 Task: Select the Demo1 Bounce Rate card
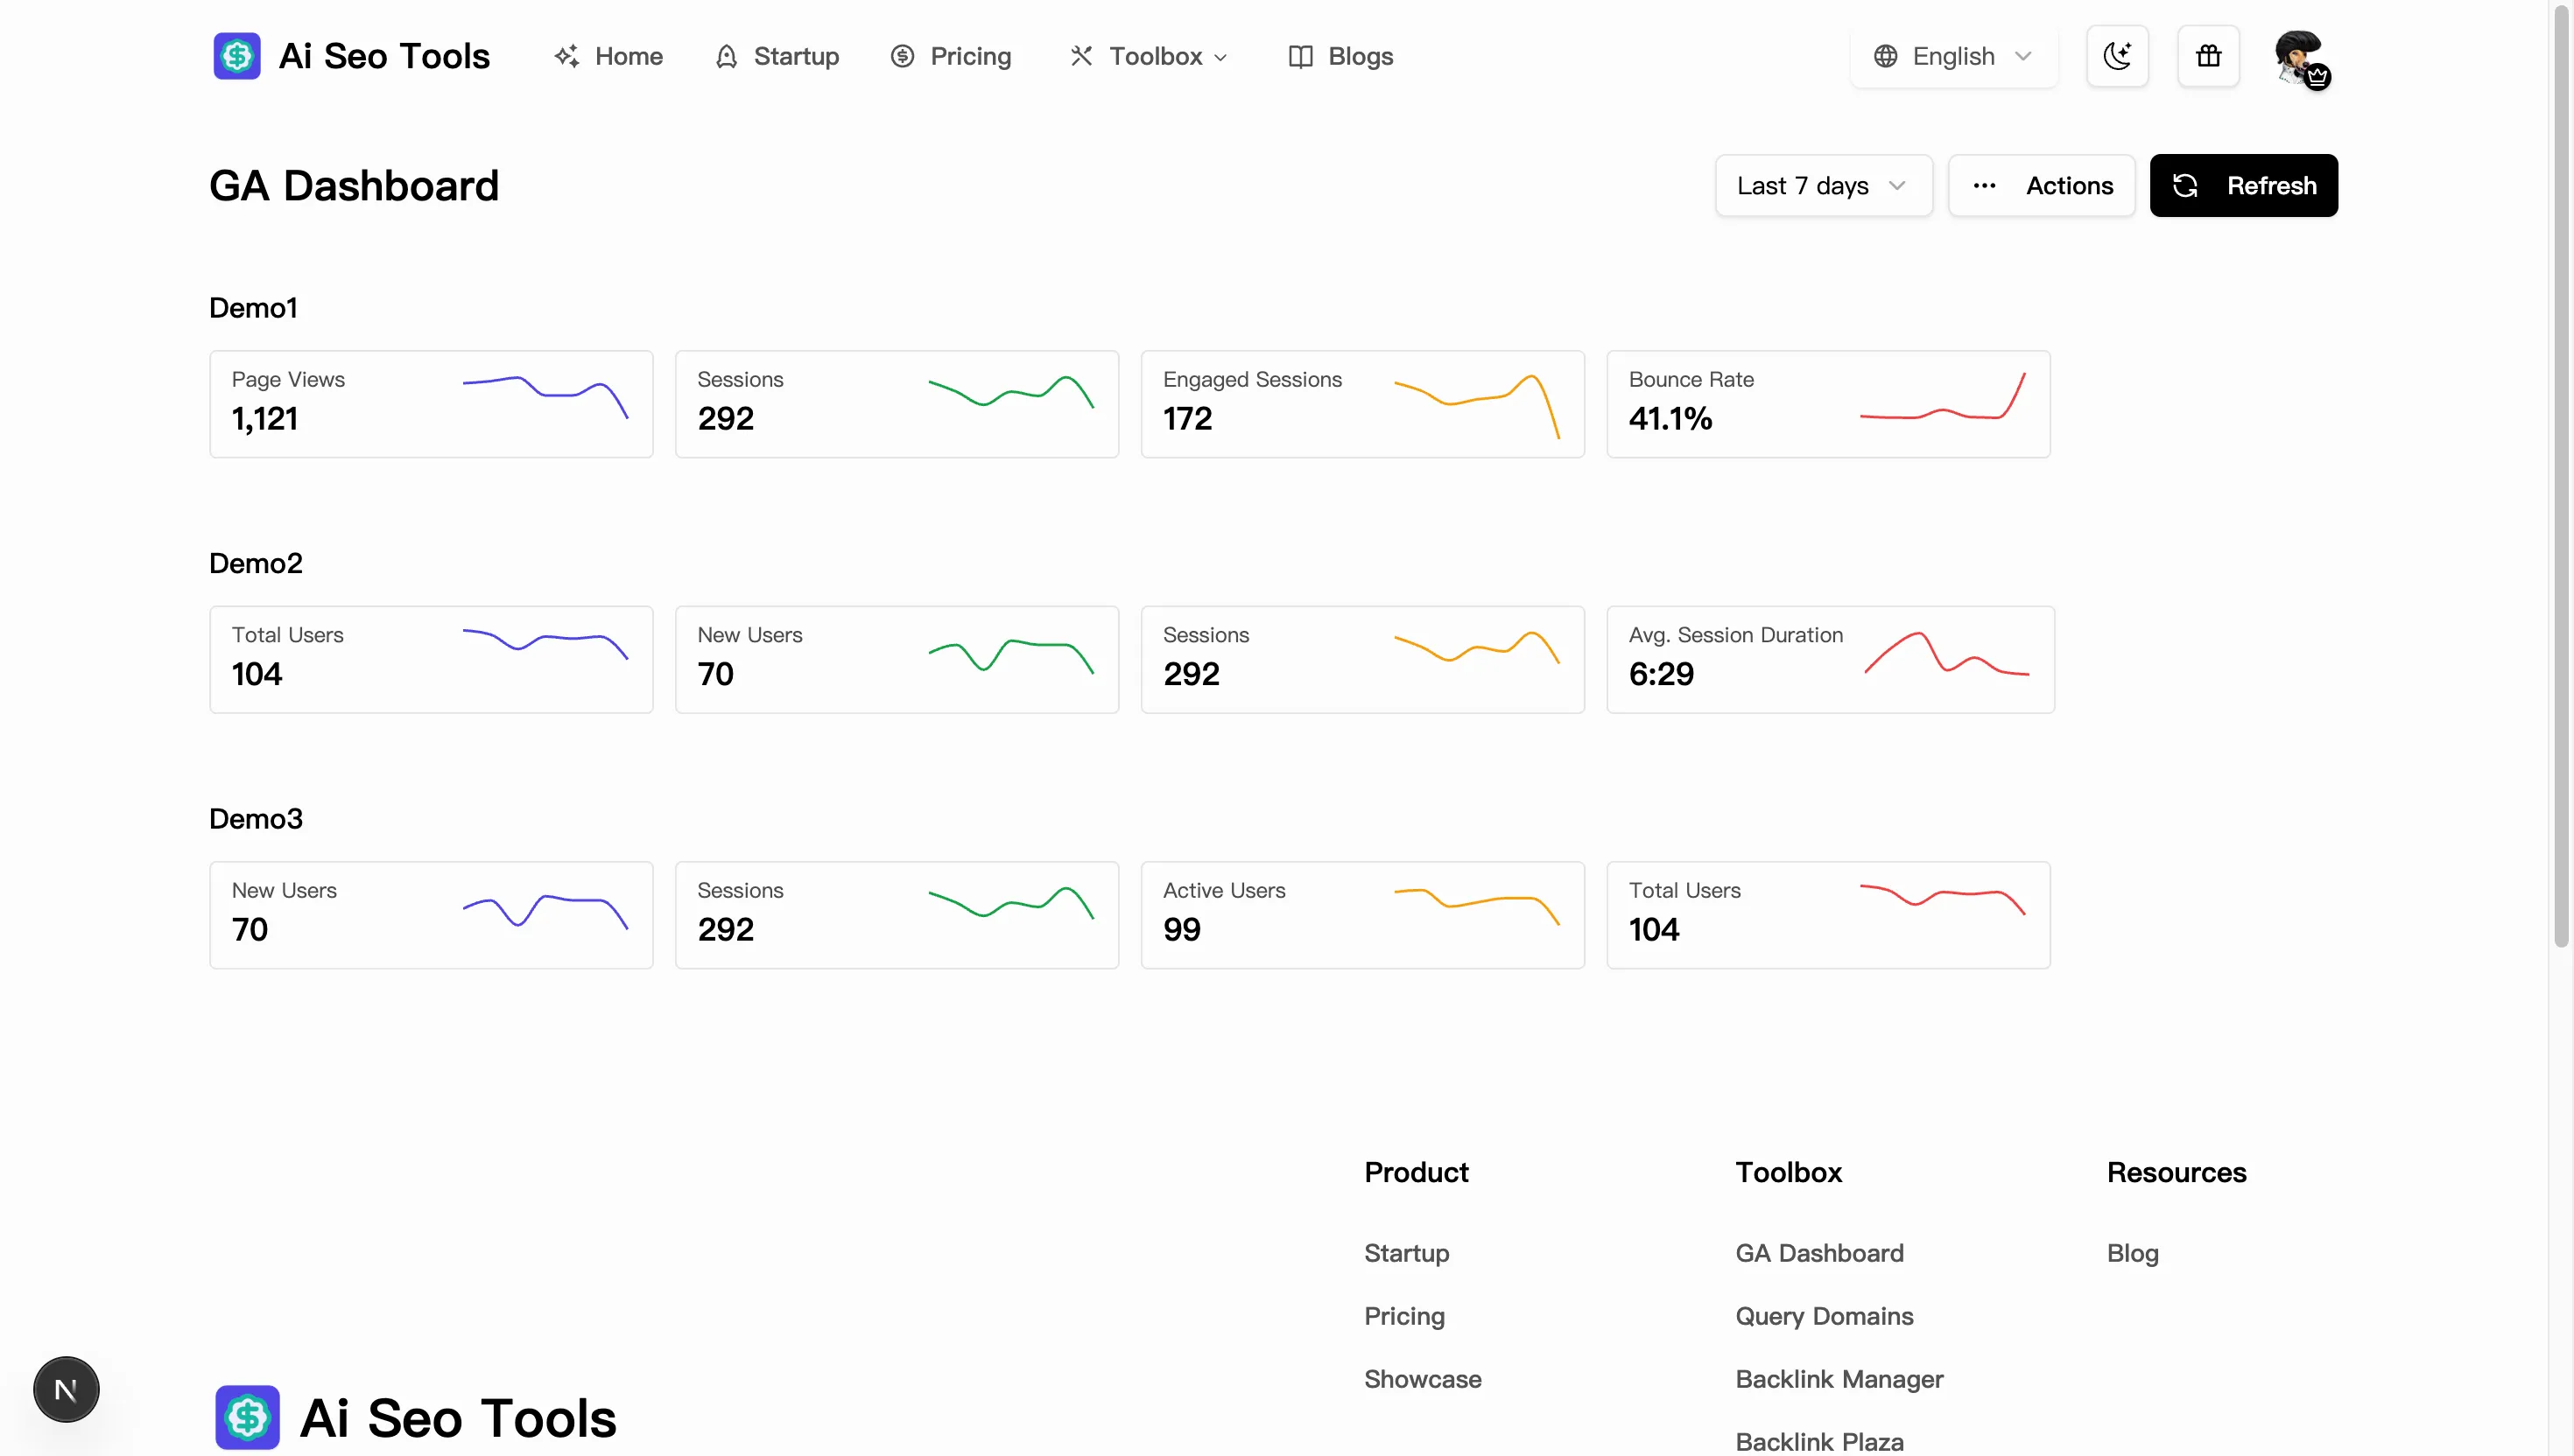coord(1828,404)
